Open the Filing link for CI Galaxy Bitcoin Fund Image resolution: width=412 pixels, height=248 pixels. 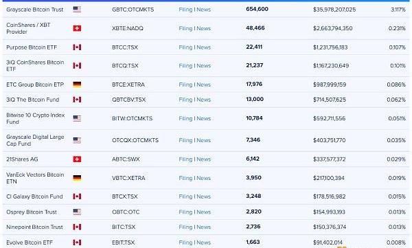click(x=185, y=196)
